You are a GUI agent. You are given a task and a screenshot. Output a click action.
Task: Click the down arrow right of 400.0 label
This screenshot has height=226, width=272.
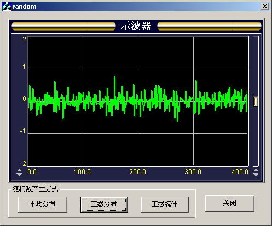[x=256, y=175]
